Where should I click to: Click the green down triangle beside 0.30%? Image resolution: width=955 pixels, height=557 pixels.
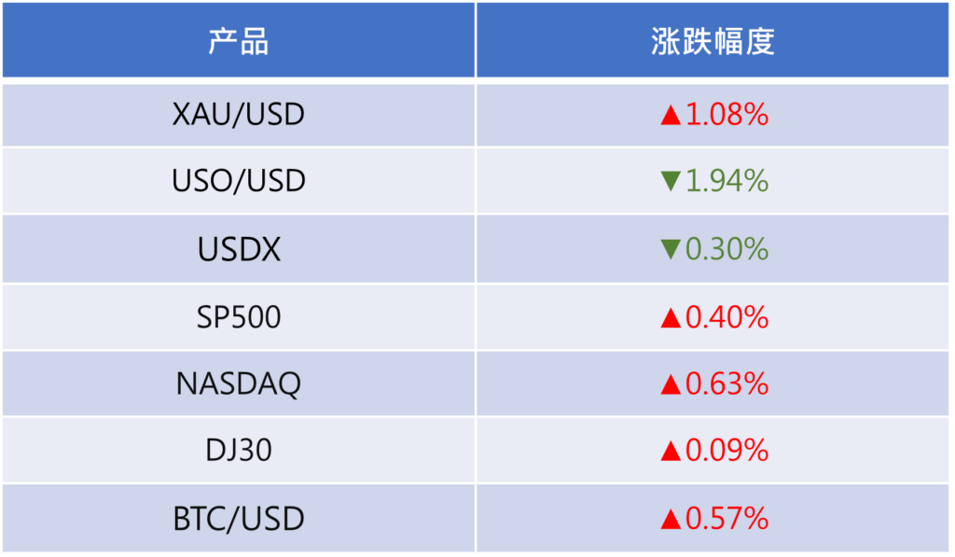pos(671,250)
